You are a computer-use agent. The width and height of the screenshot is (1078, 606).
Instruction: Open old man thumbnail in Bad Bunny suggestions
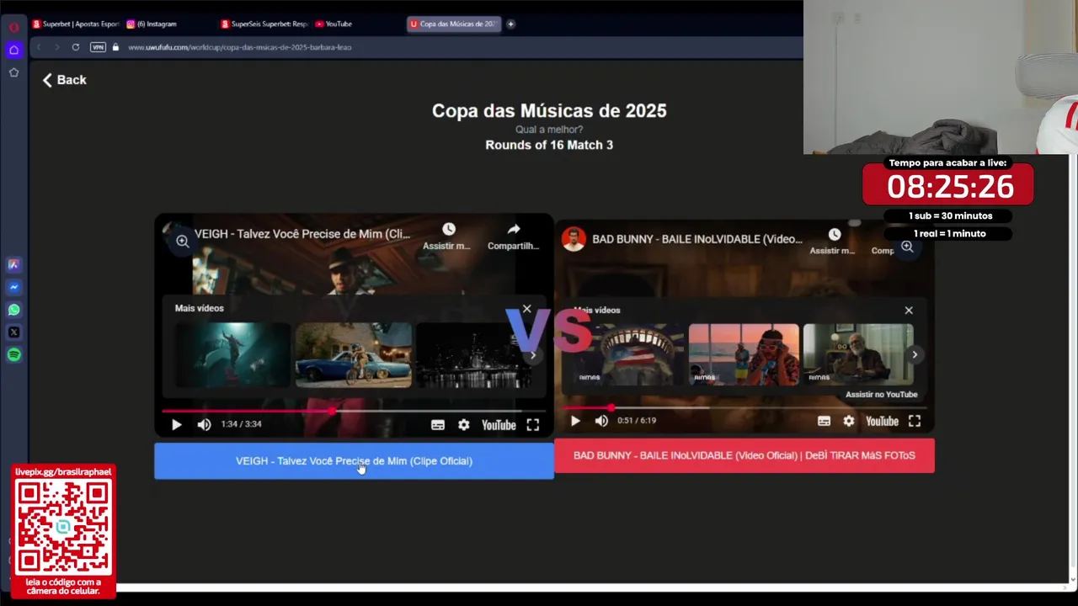(858, 355)
